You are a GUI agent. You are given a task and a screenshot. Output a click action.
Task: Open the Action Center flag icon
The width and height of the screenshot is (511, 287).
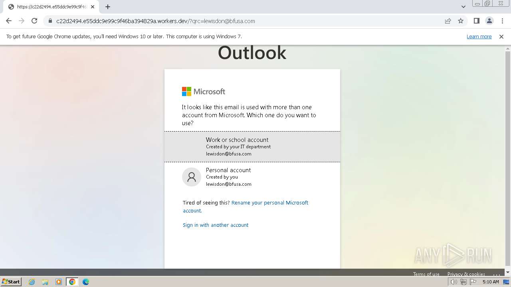[473, 282]
